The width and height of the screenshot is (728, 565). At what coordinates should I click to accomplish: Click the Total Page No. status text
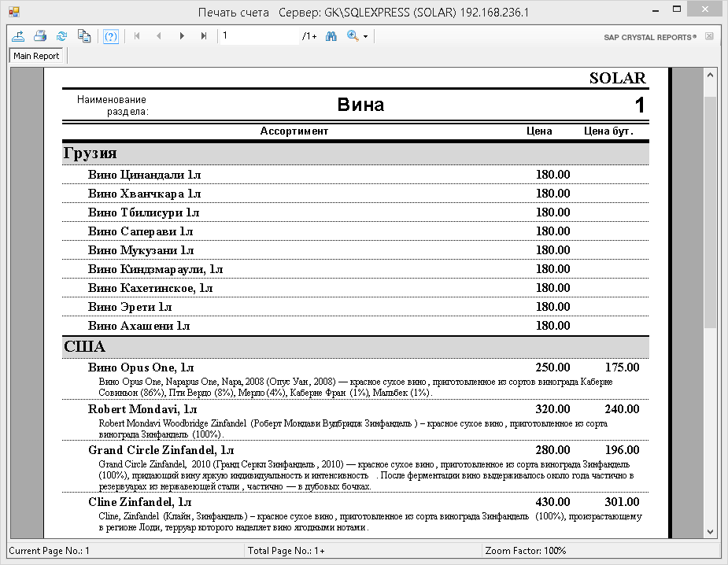pos(286,551)
